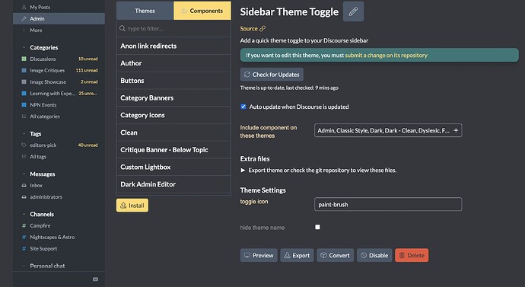Open Admin in the sidebar

(x=59, y=19)
